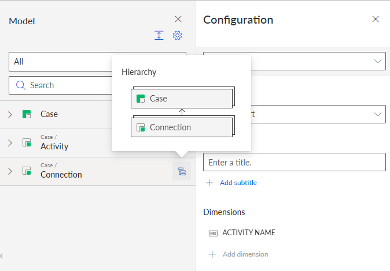Collapse the left panel chevron at bottom edge
This screenshot has width=390, height=271.
[2, 256]
